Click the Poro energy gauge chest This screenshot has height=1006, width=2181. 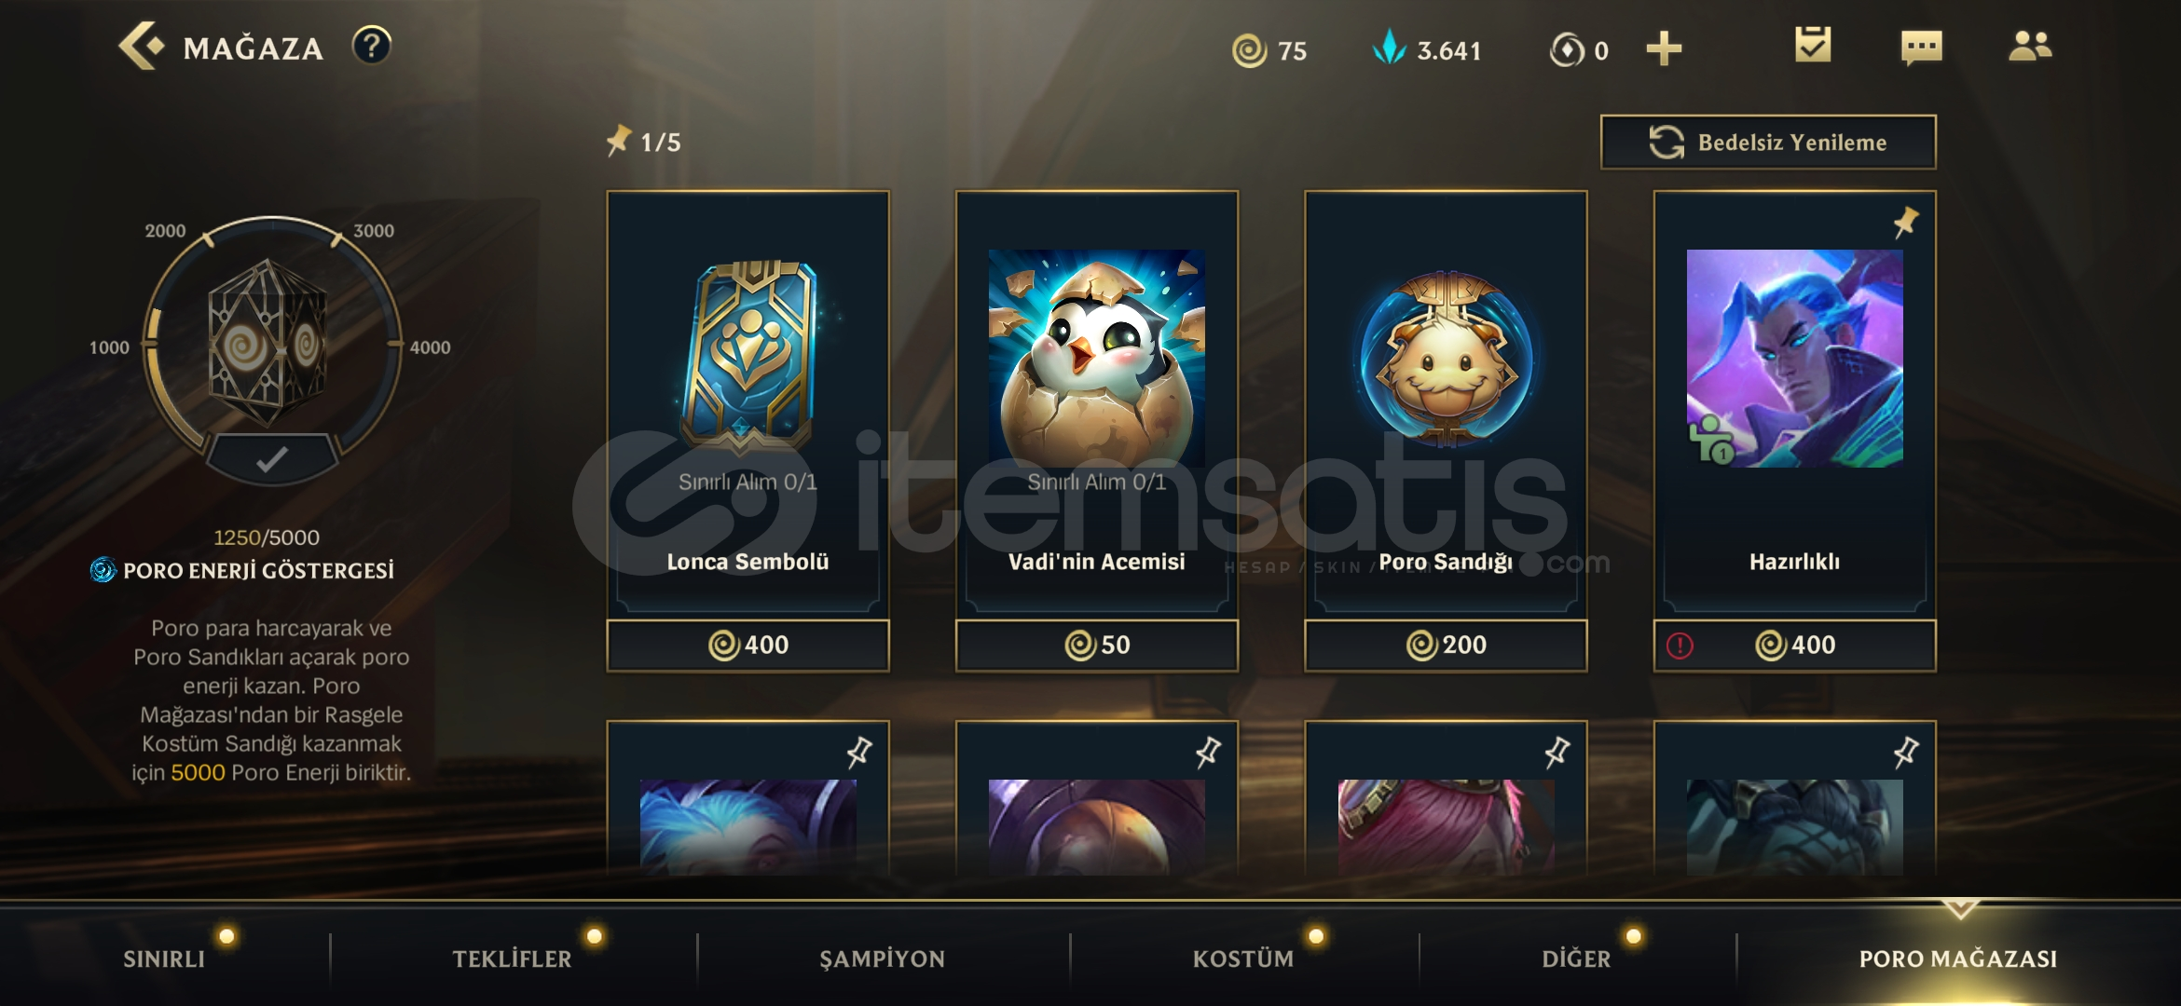[x=268, y=343]
